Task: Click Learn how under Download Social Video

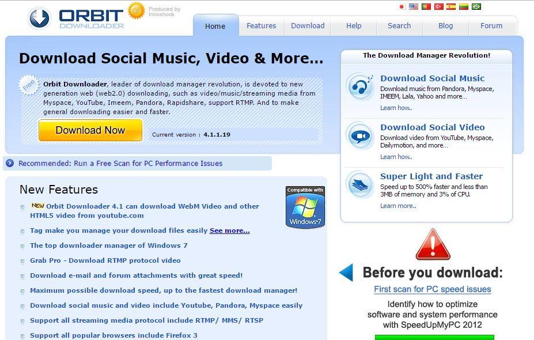Action: [396, 157]
